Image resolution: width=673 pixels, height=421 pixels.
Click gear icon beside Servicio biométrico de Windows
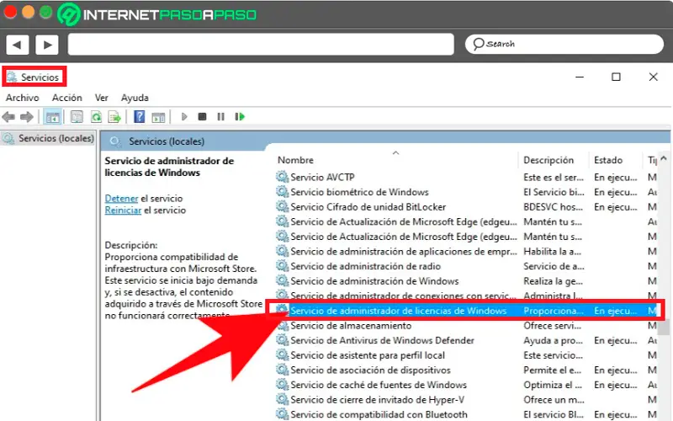point(282,192)
